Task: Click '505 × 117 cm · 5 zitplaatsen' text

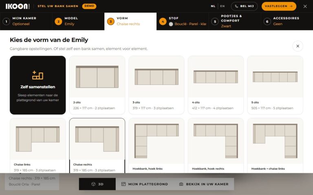Action: point(272,108)
